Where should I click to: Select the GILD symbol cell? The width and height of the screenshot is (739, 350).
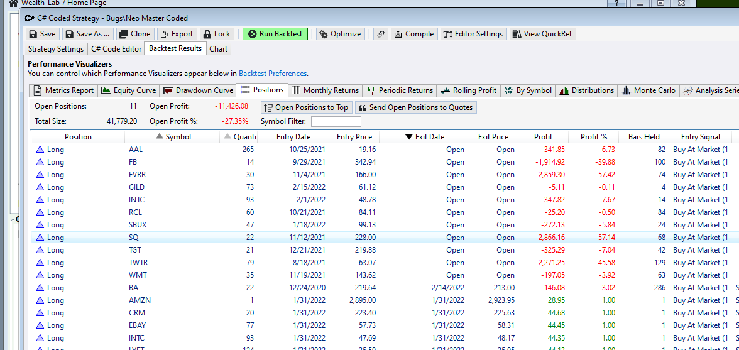[137, 187]
